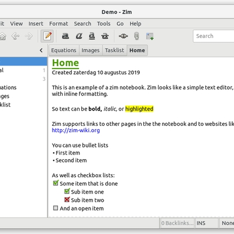The height and width of the screenshot is (234, 234).
Task: Toggle checkbox for Some item that is done
Action: click(x=56, y=183)
